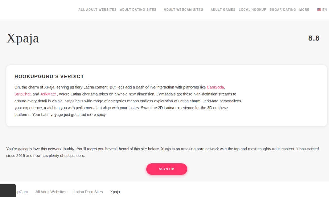
Task: Click the US flag language icon
Action: pos(319,10)
